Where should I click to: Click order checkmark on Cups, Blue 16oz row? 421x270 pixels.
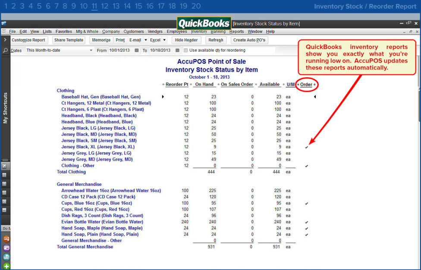(306, 204)
